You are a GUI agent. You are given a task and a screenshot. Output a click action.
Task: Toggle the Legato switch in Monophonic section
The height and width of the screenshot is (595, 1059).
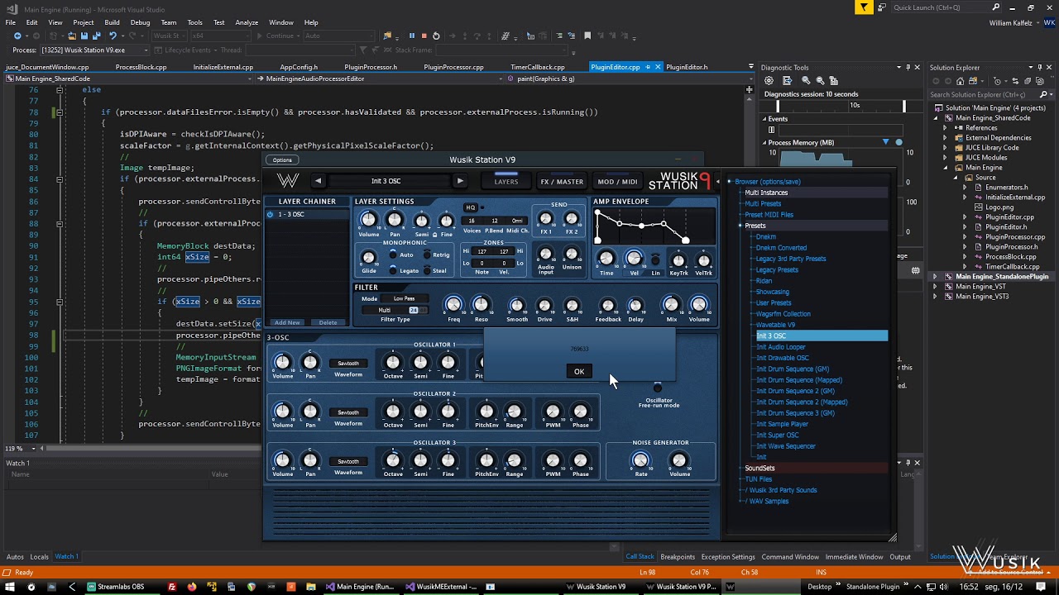point(393,270)
